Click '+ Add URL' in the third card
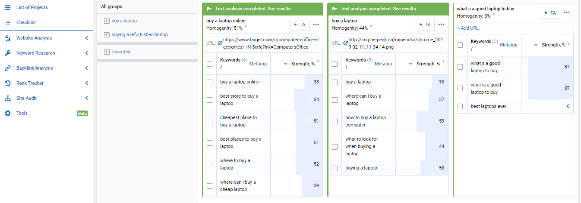 tap(467, 28)
